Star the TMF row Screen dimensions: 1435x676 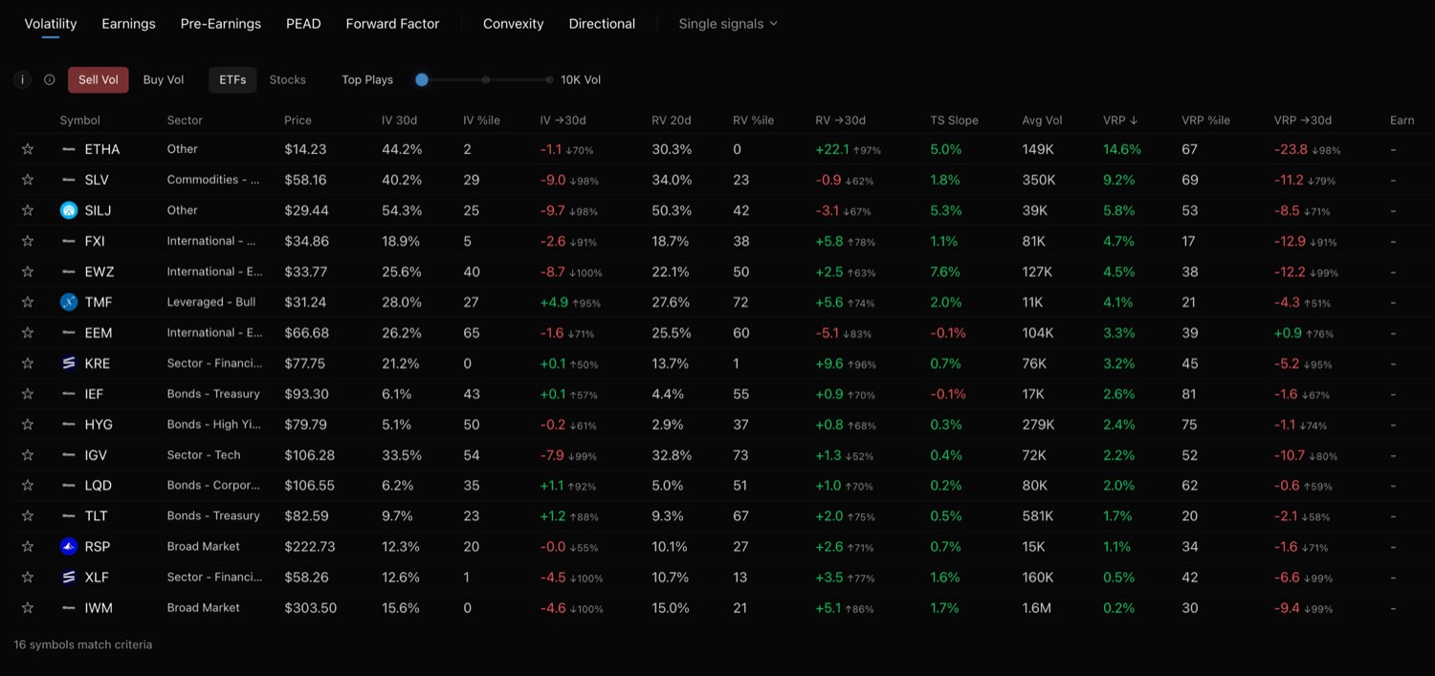pos(28,302)
